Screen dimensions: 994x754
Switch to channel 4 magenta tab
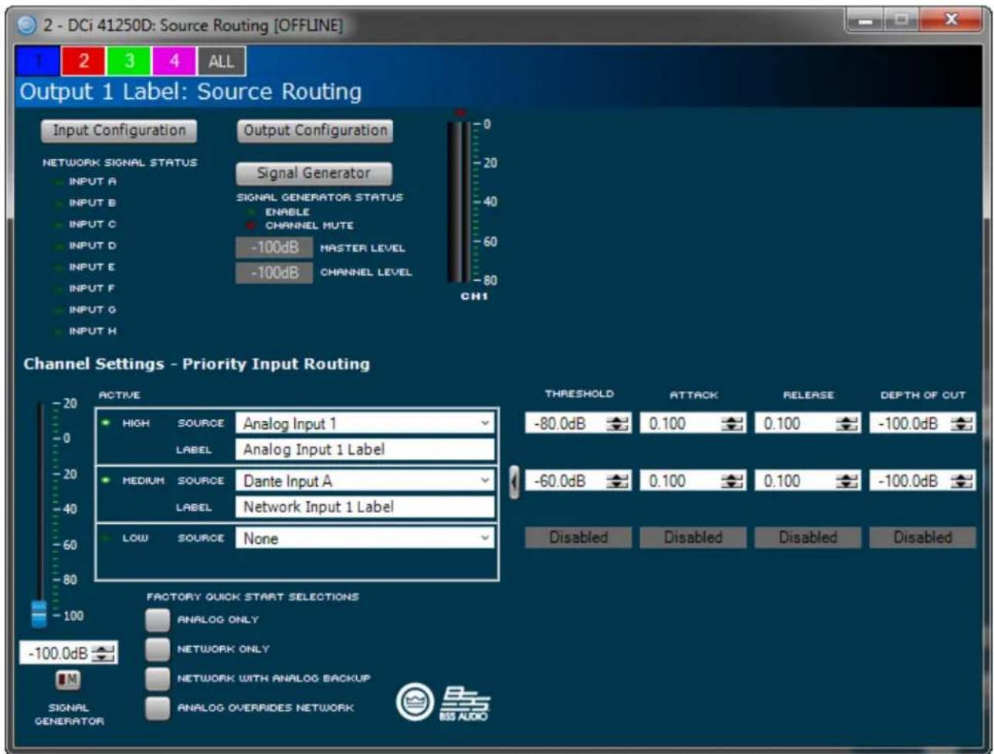pyautogui.click(x=175, y=62)
